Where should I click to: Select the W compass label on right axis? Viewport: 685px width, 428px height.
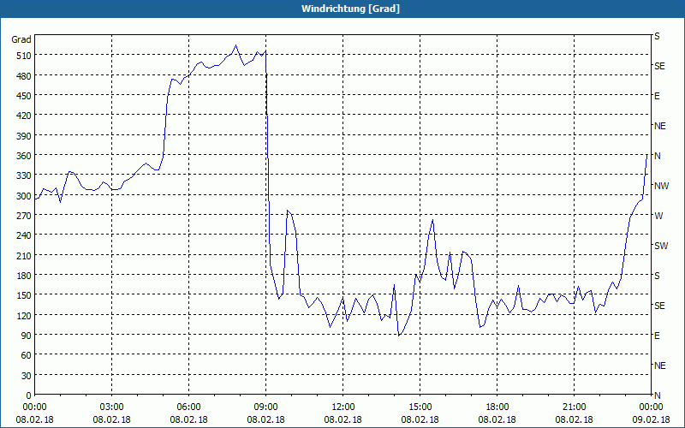(658, 216)
